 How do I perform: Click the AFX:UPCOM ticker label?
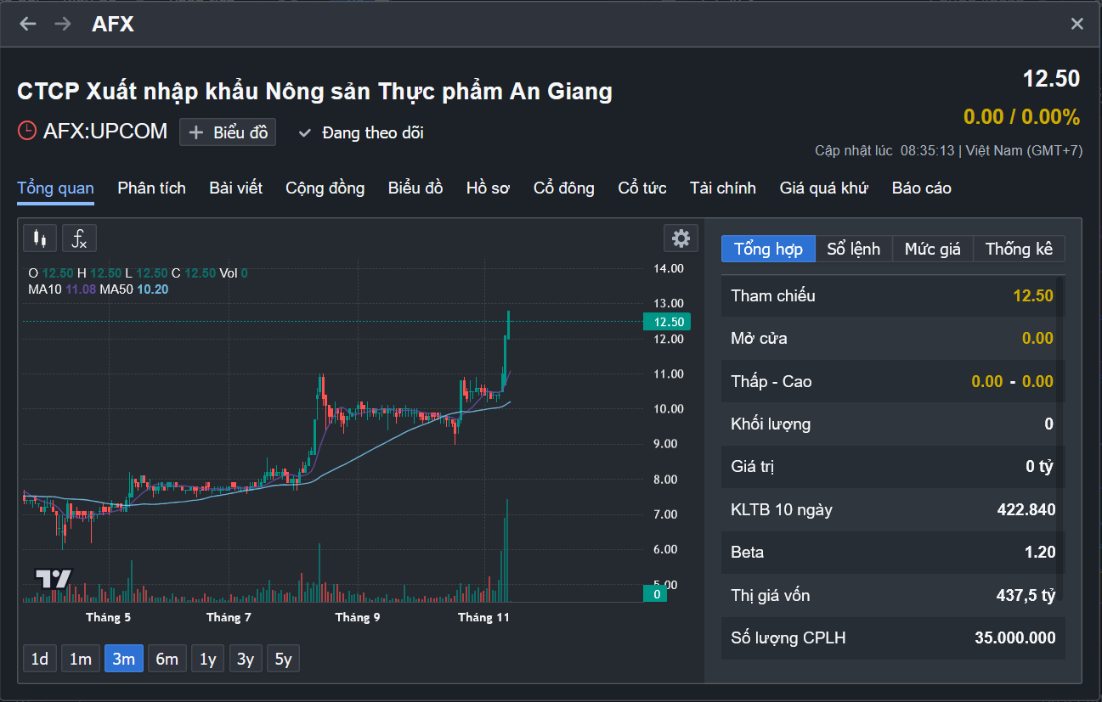point(105,132)
